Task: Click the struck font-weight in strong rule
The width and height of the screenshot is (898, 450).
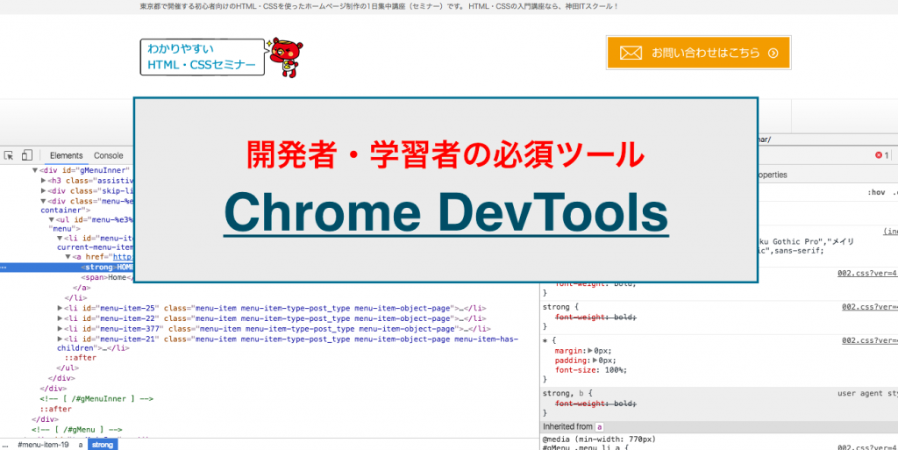Action: pyautogui.click(x=595, y=318)
